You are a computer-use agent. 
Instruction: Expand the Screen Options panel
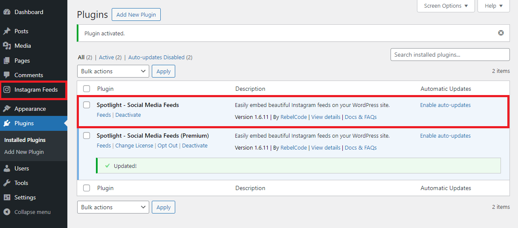pos(446,6)
